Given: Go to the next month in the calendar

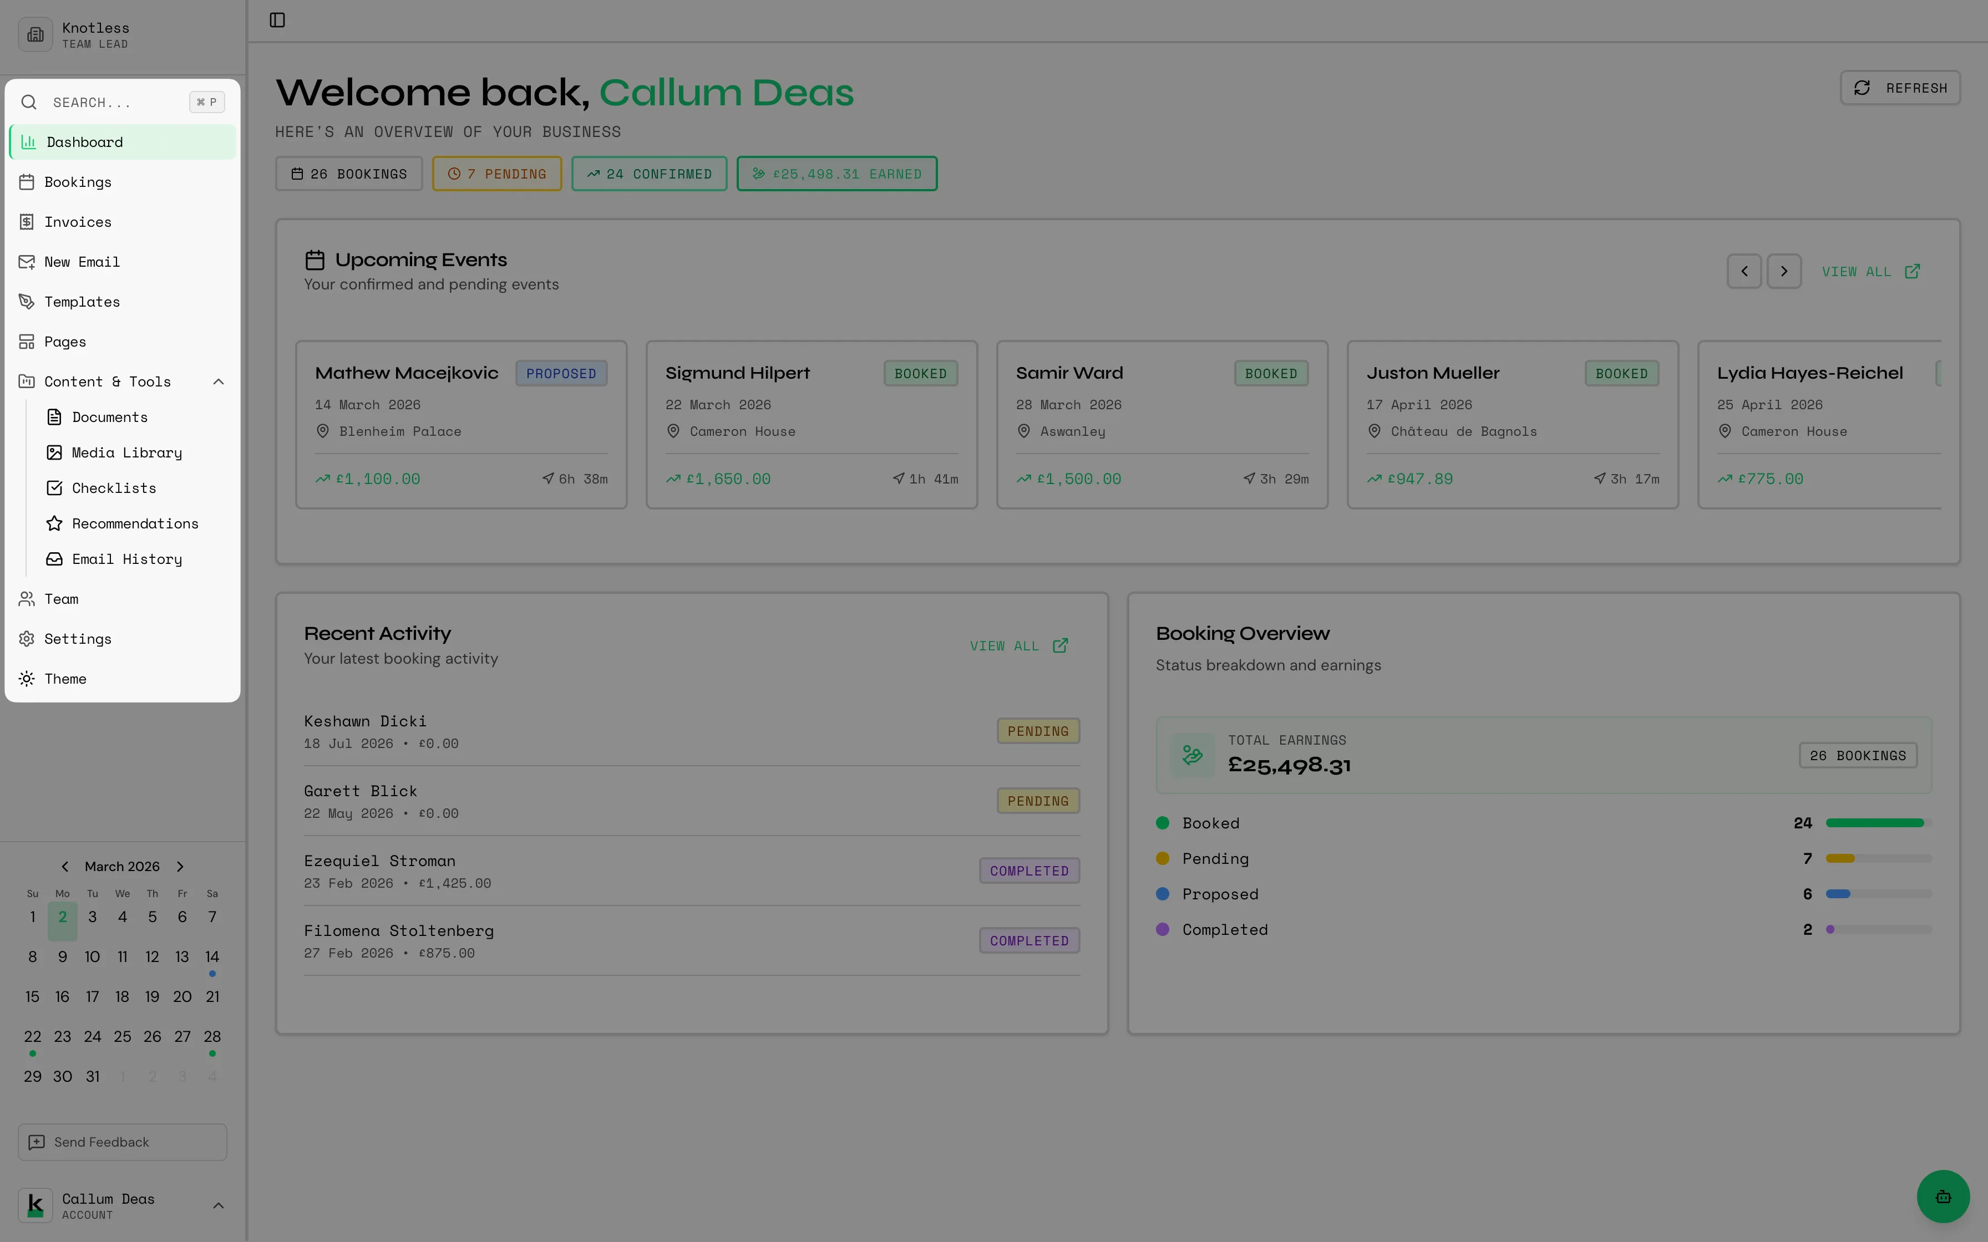Looking at the screenshot, I should (179, 866).
